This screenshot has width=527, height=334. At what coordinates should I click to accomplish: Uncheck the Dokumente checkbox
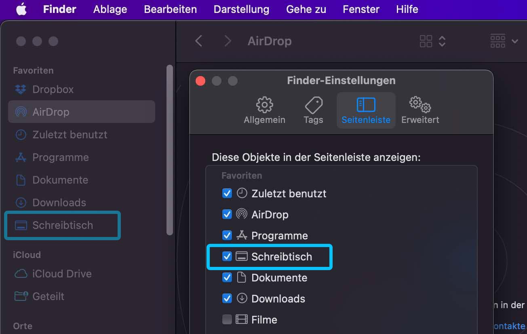(227, 277)
